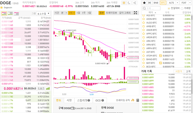Screen dimensions: 193x113
Task: Switch to light theme sun icon
Action: click(124, 3)
